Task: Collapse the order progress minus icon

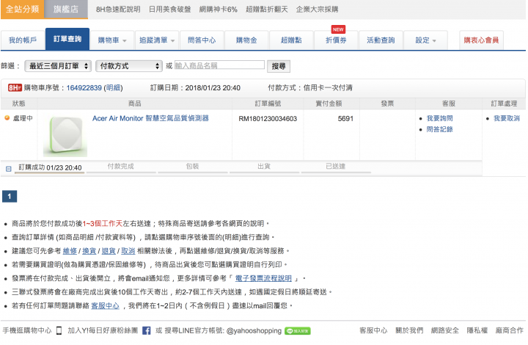Action: (x=9, y=169)
